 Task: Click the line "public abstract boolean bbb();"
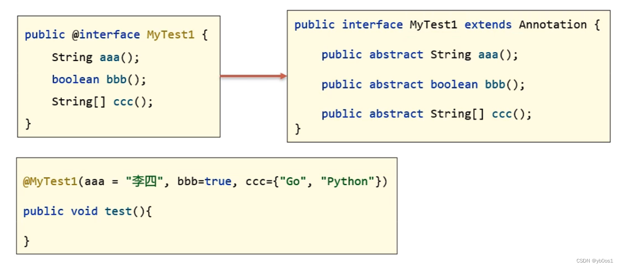[x=423, y=85]
